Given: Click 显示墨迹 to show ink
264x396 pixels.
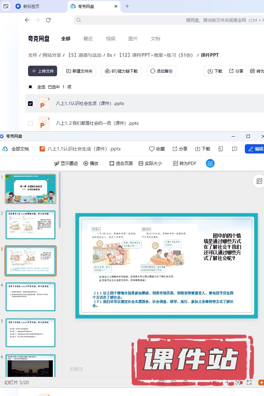Looking at the screenshot, I should click(66, 163).
